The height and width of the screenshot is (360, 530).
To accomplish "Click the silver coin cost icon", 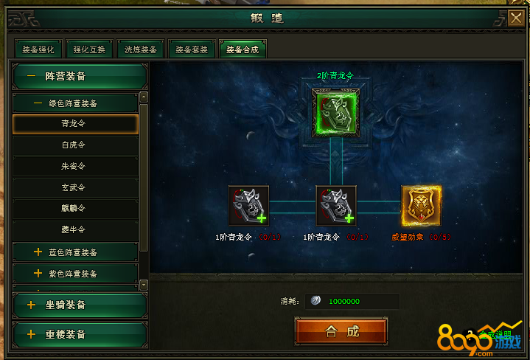I will click(315, 300).
